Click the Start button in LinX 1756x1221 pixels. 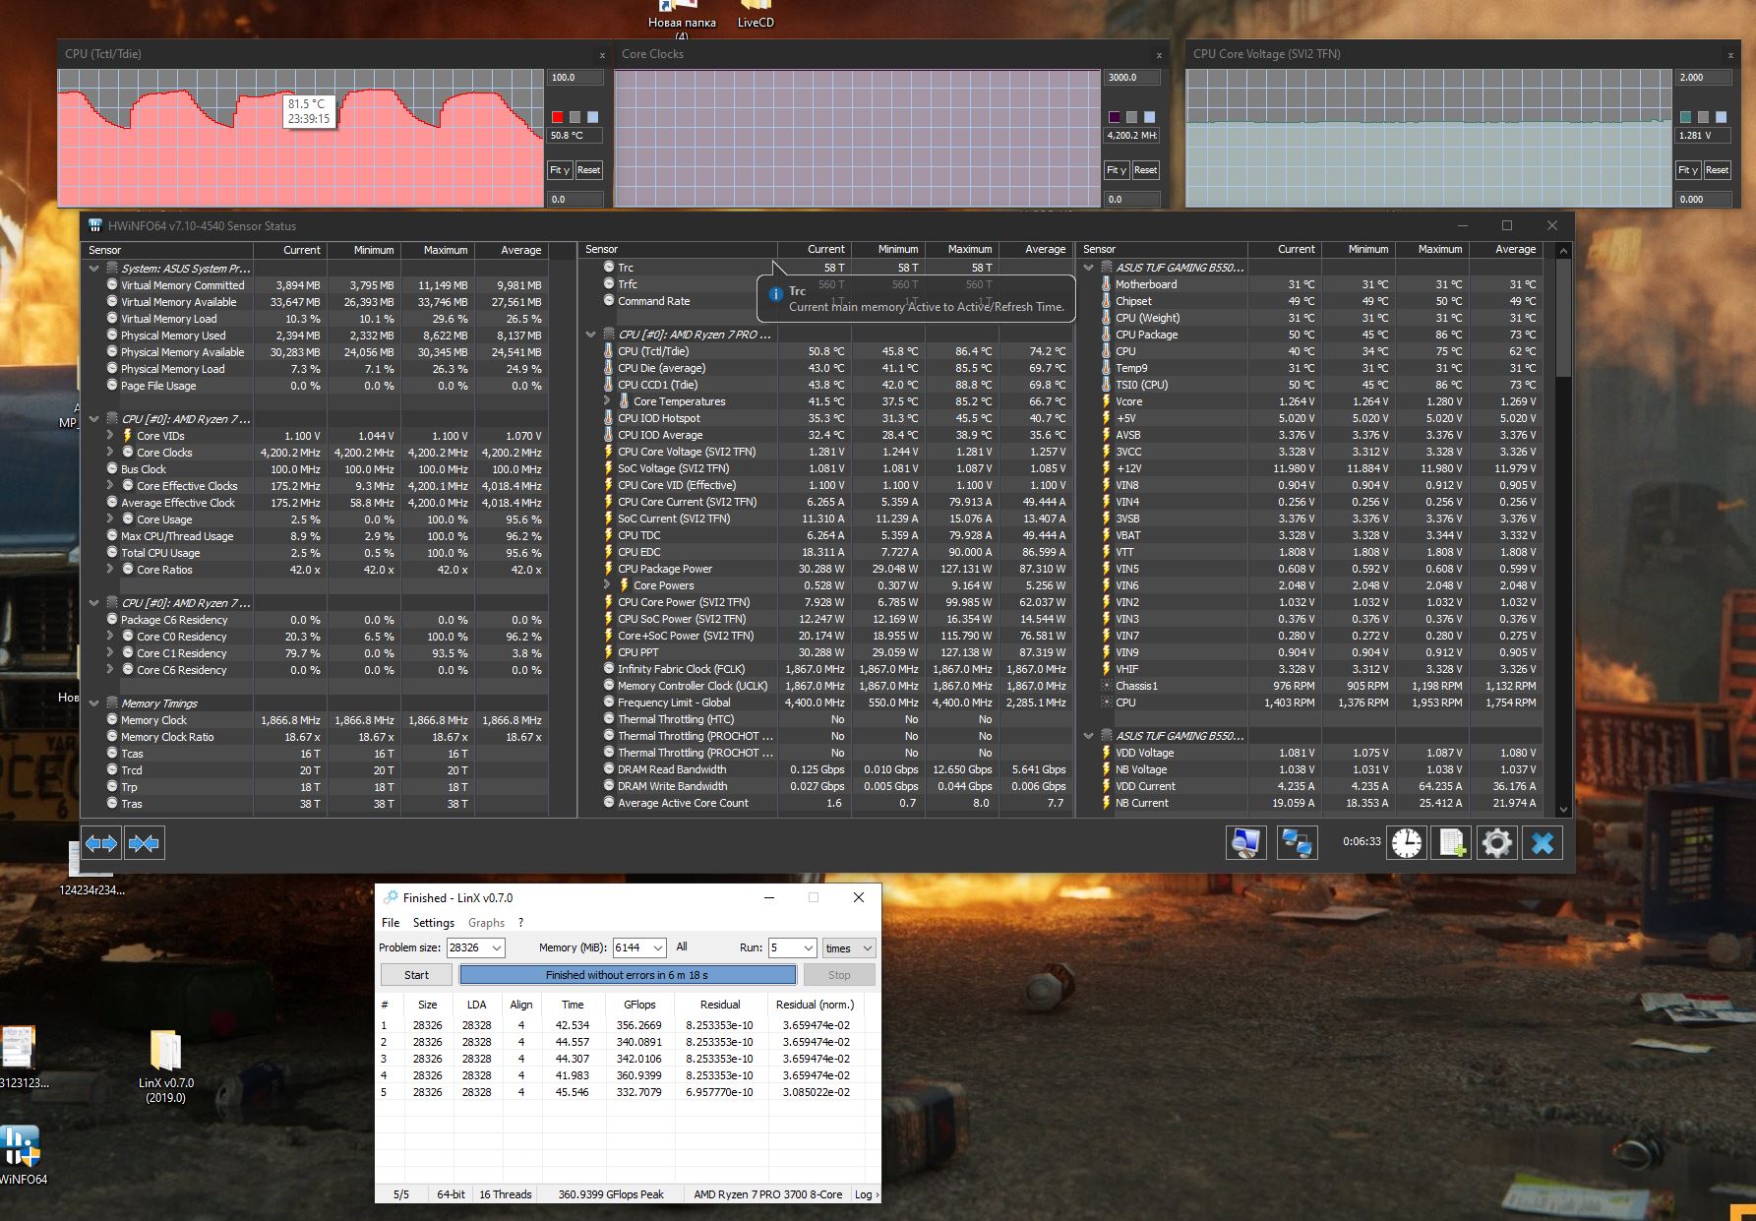pyautogui.click(x=416, y=975)
